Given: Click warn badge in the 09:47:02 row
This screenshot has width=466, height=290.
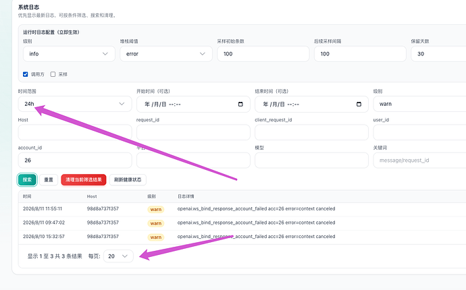Looking at the screenshot, I should 156,223.
